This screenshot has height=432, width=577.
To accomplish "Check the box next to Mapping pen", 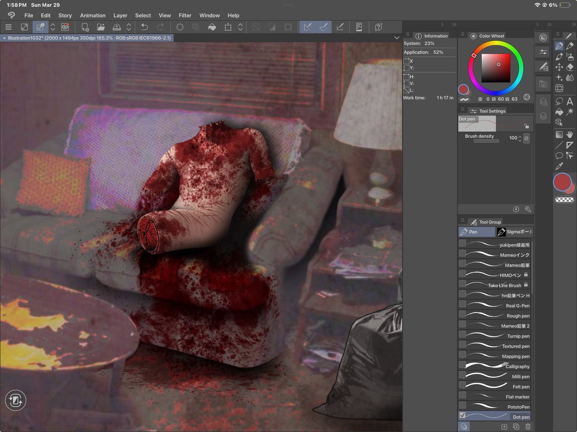I will (463, 355).
